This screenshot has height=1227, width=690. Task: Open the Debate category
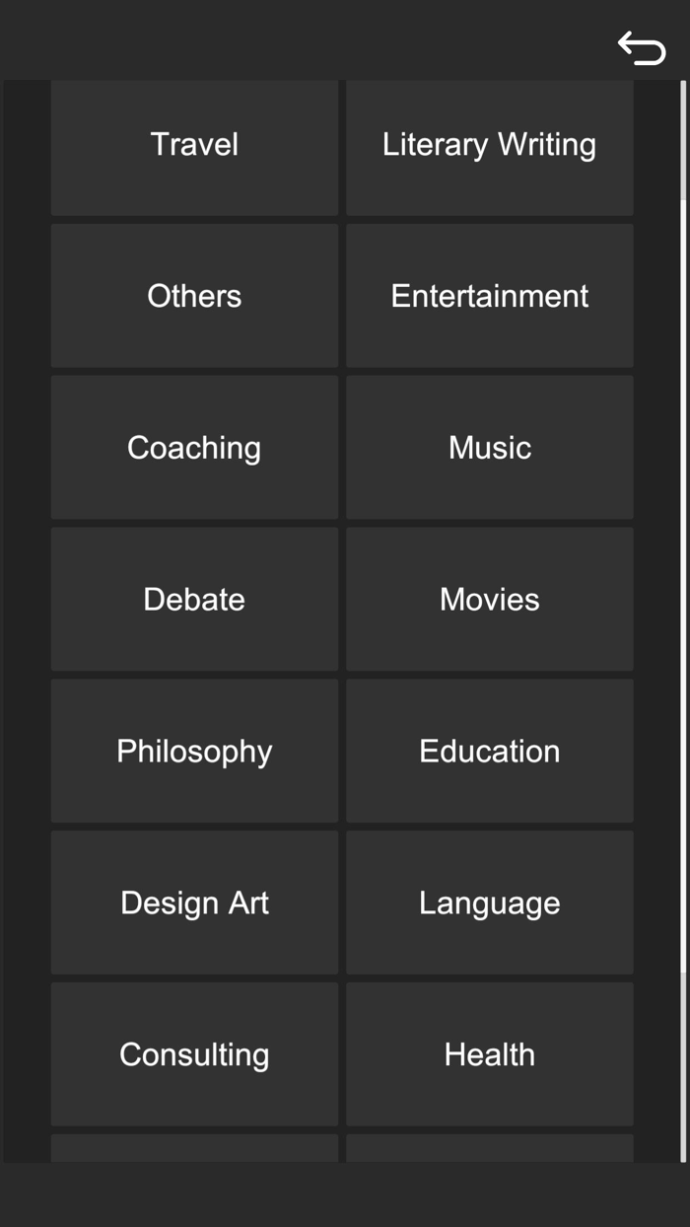[194, 600]
